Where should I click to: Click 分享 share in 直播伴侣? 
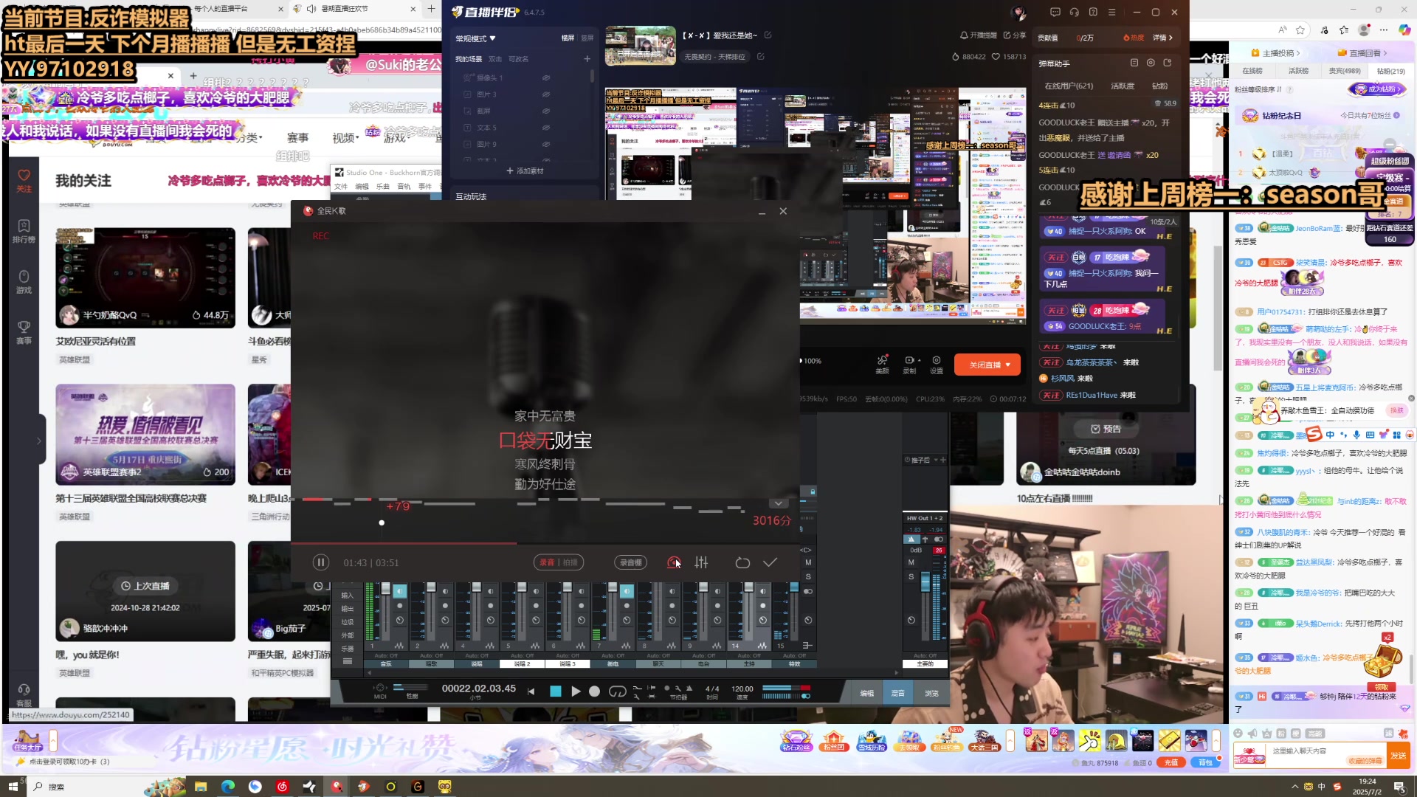[1015, 35]
